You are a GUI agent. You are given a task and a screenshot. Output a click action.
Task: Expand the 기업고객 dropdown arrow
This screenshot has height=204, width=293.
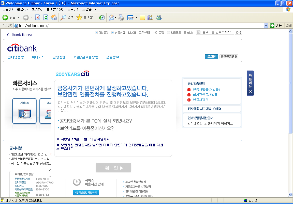(96, 33)
